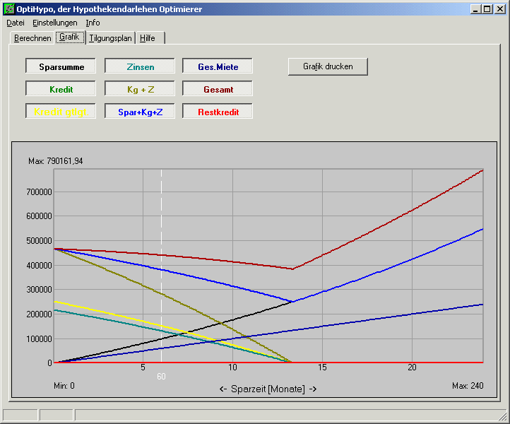510x424 pixels.
Task: Go to the Tilgungsplan tab
Action: [x=111, y=38]
